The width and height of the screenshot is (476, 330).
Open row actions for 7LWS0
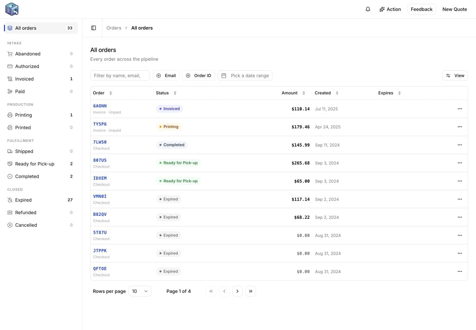[x=460, y=145]
